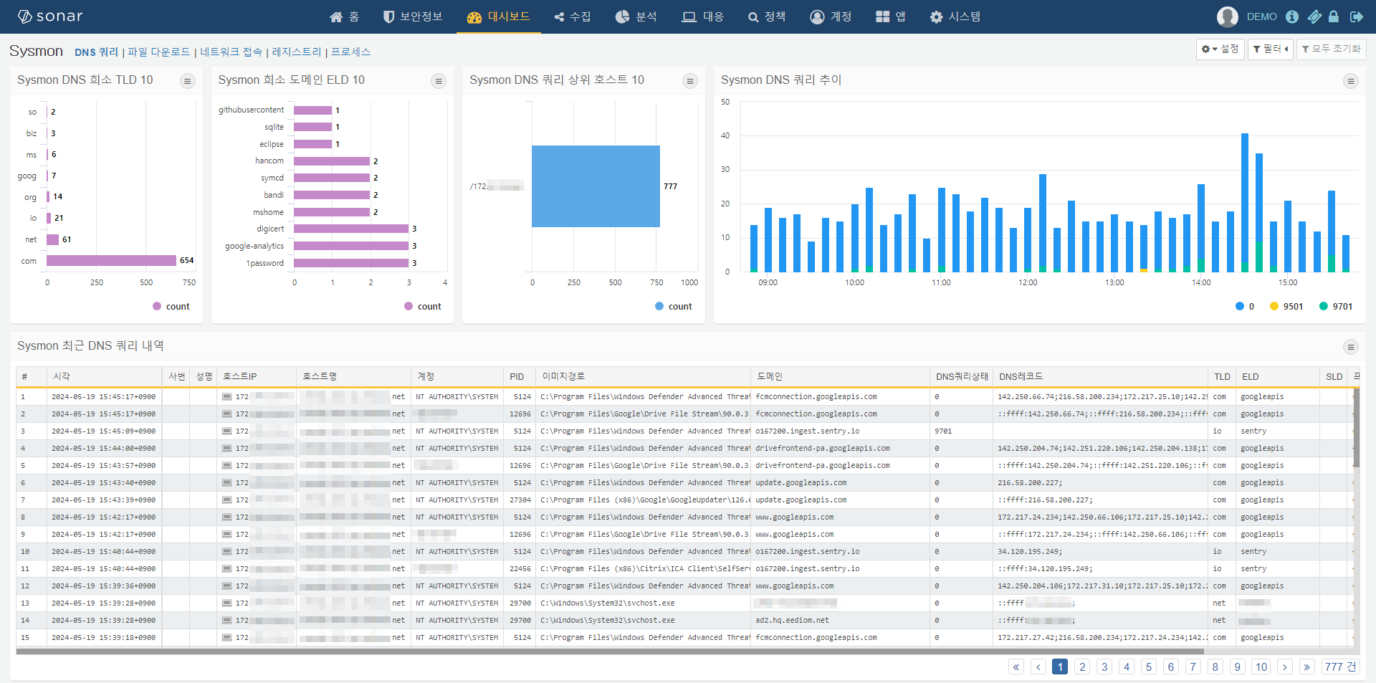This screenshot has width=1376, height=683.
Task: Toggle count legend in 상위 호스트 chart
Action: tap(674, 307)
